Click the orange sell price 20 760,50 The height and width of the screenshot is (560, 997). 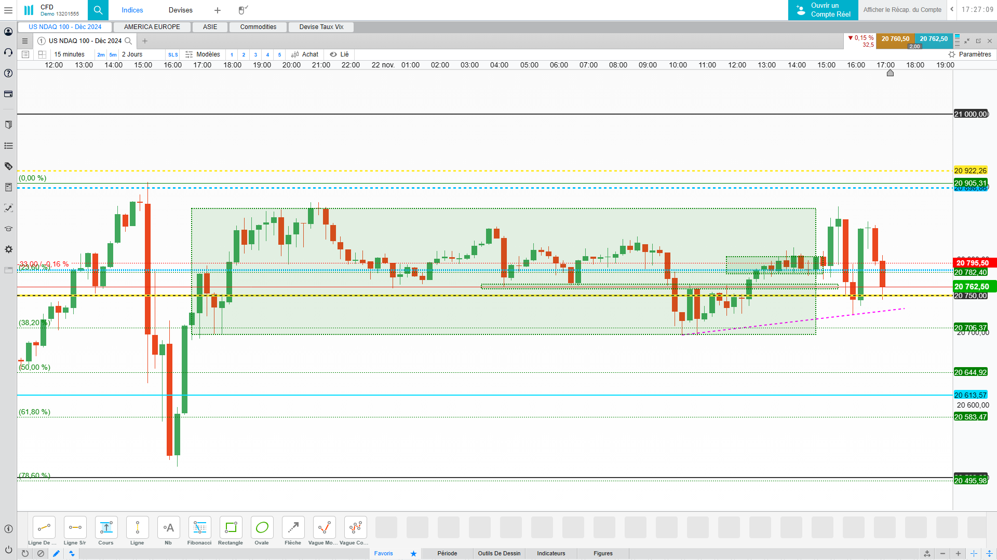point(895,39)
